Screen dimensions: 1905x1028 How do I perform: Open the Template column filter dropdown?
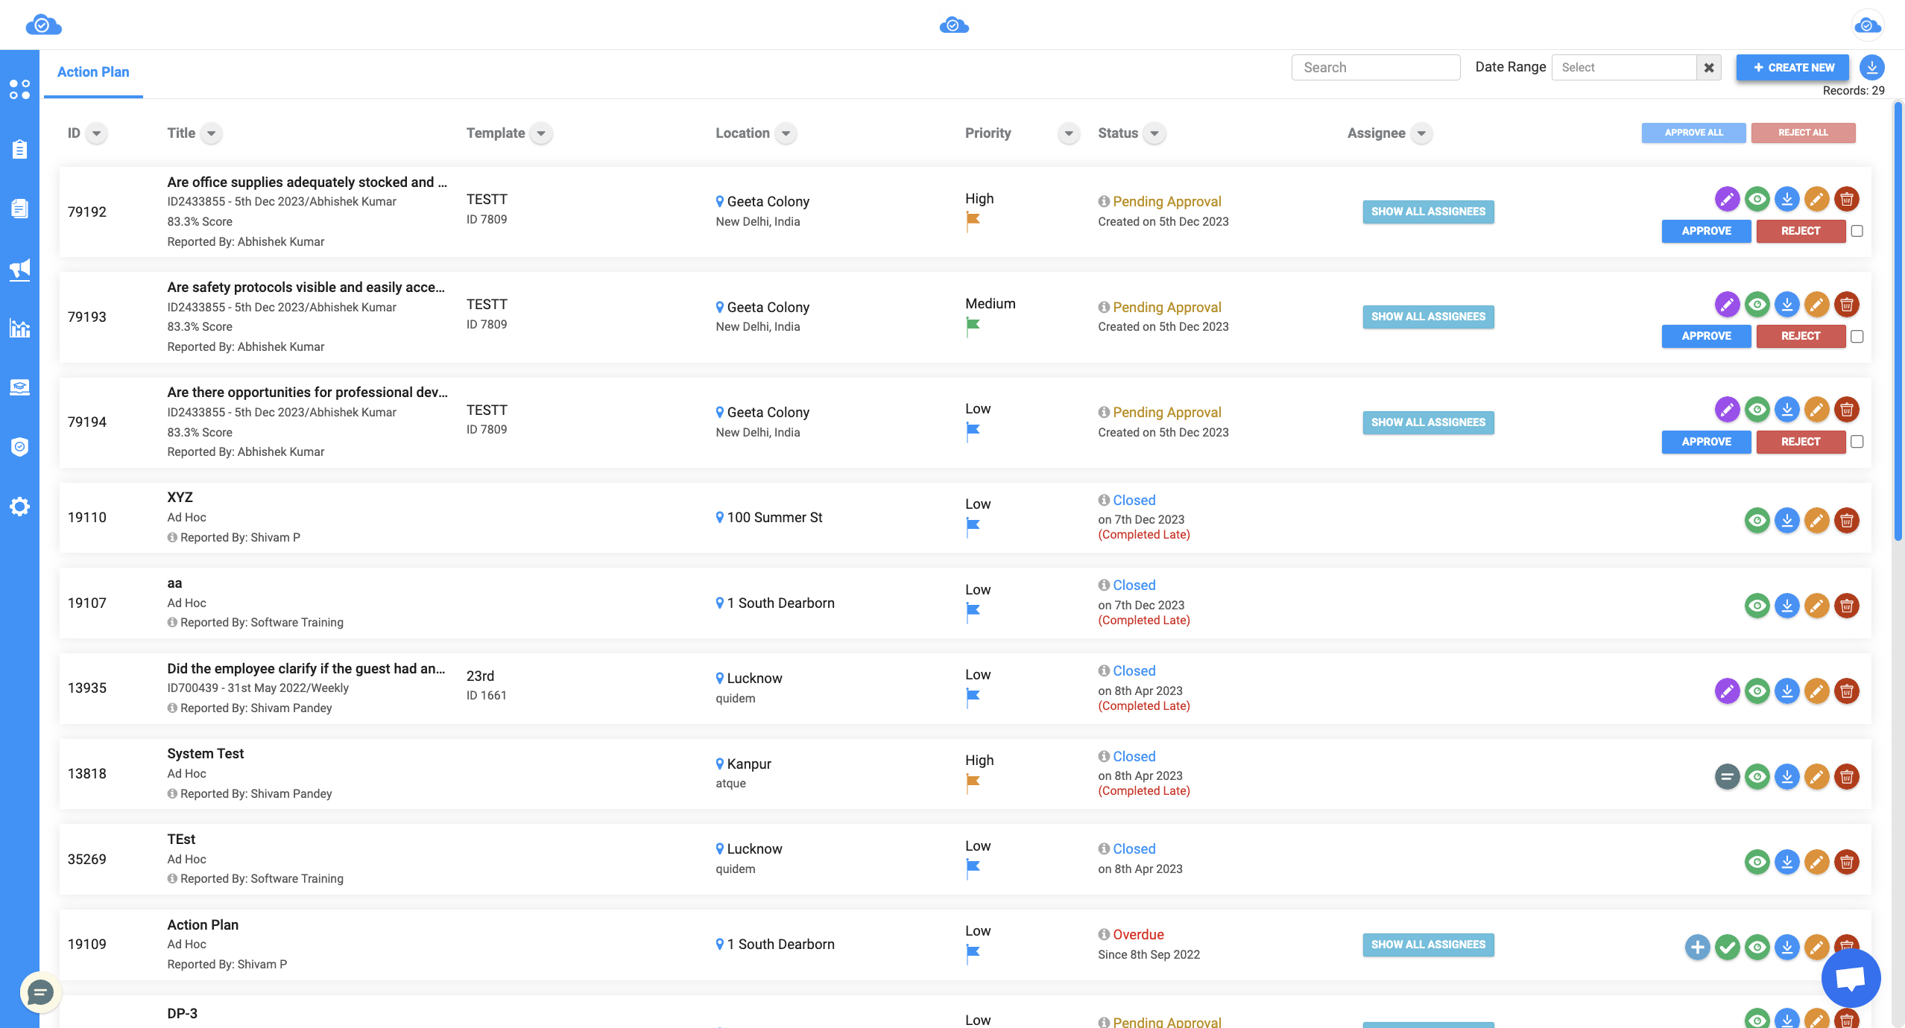tap(541, 133)
